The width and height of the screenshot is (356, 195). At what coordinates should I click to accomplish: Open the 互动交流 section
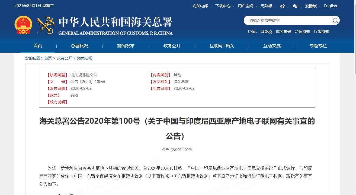[x=272, y=46]
